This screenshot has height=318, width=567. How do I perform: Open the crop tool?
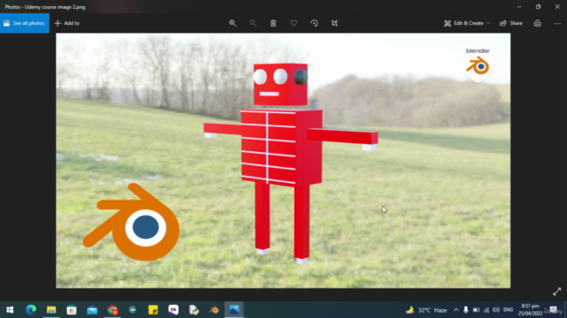point(335,23)
